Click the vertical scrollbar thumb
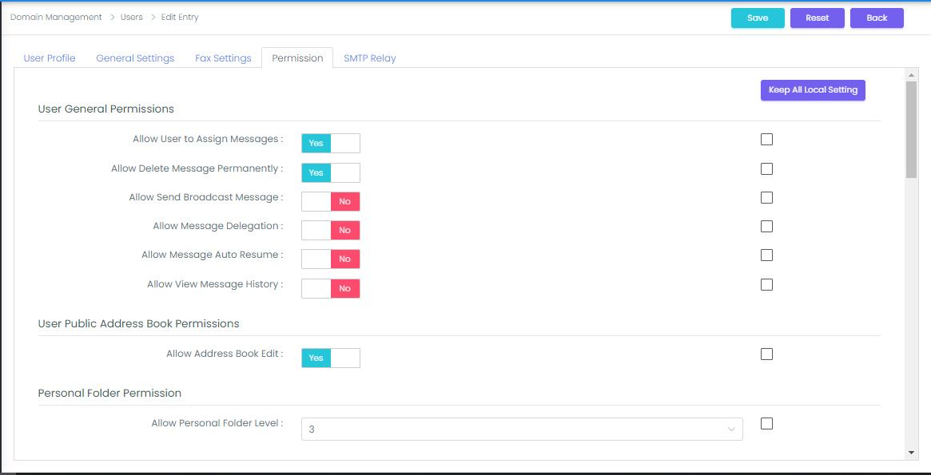Screen dimensions: 931x475 (x=911, y=129)
